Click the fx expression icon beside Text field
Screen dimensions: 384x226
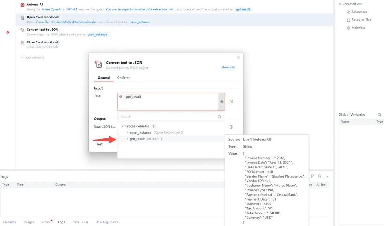click(222, 101)
